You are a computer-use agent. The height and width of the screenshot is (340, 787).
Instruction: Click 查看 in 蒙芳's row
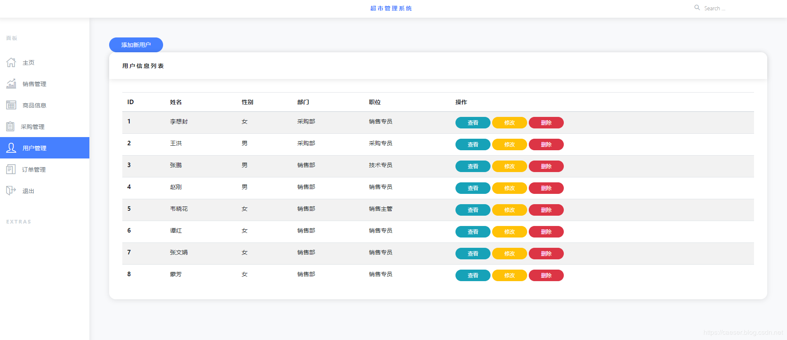[x=473, y=275]
